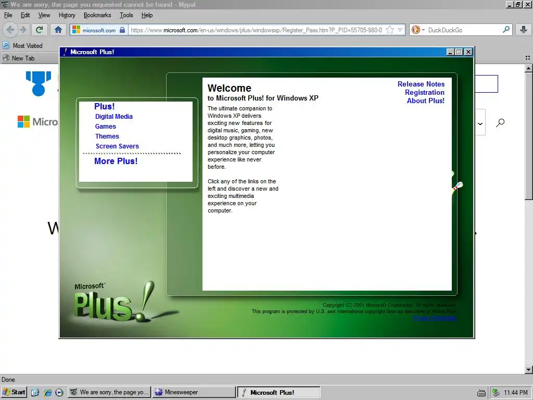Open the Screen Savers section link
This screenshot has width=533, height=400.
[117, 146]
